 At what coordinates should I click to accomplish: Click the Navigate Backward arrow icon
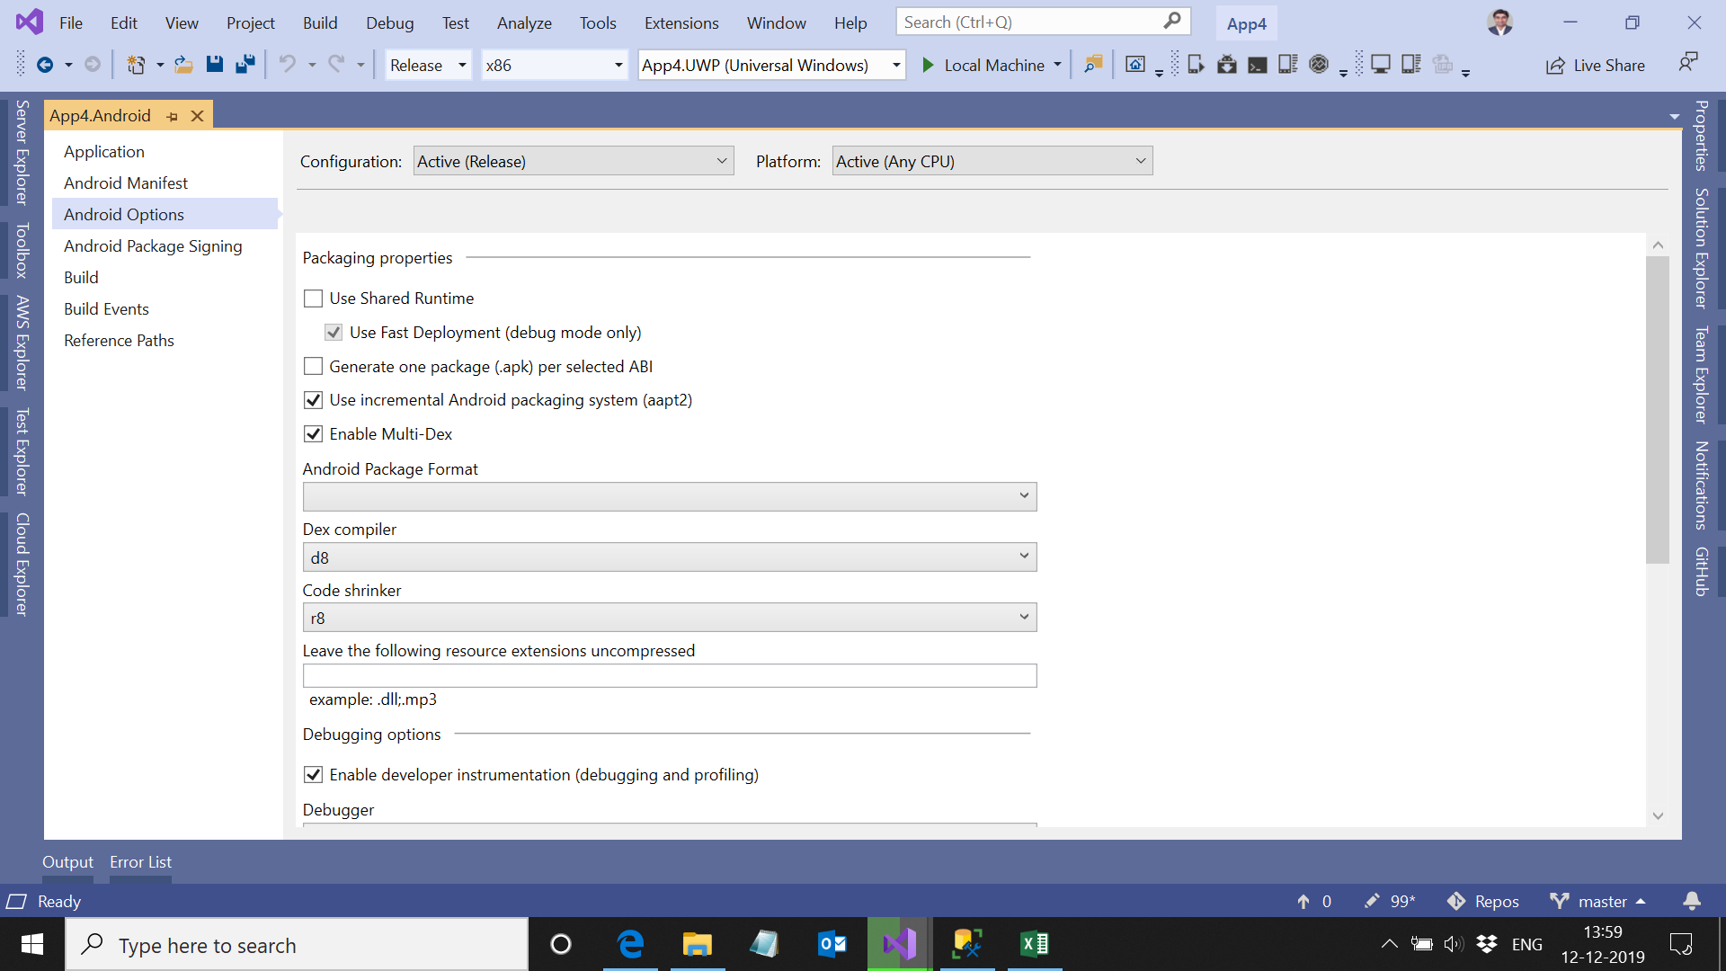(x=45, y=65)
